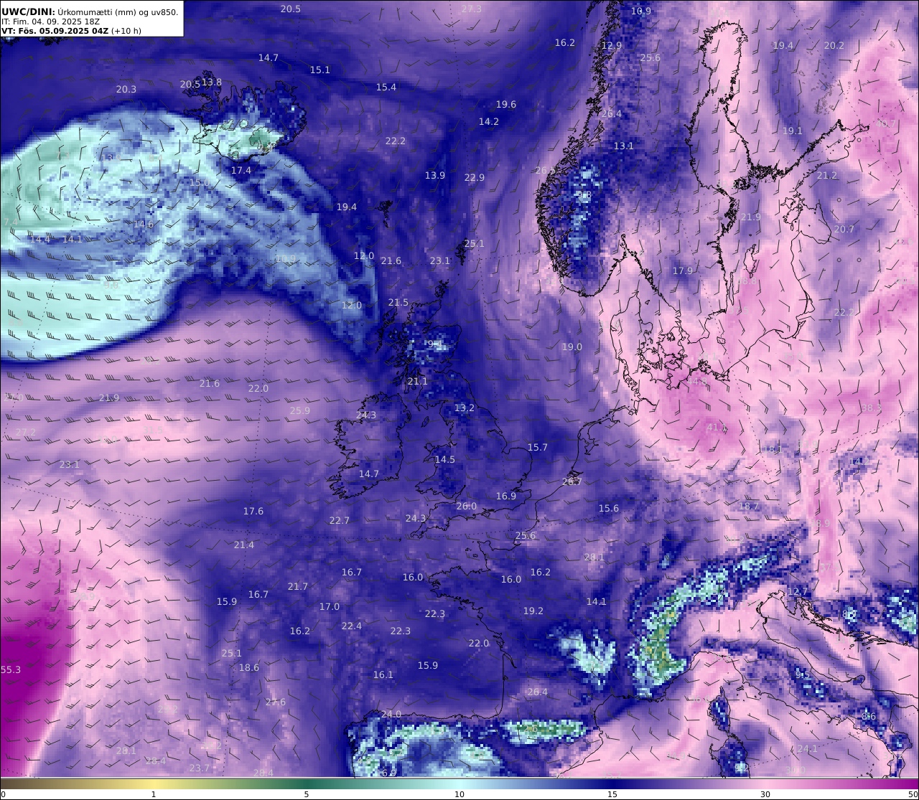This screenshot has height=800, width=919.
Task: Click the map value '26.7'
Action: click(x=572, y=482)
